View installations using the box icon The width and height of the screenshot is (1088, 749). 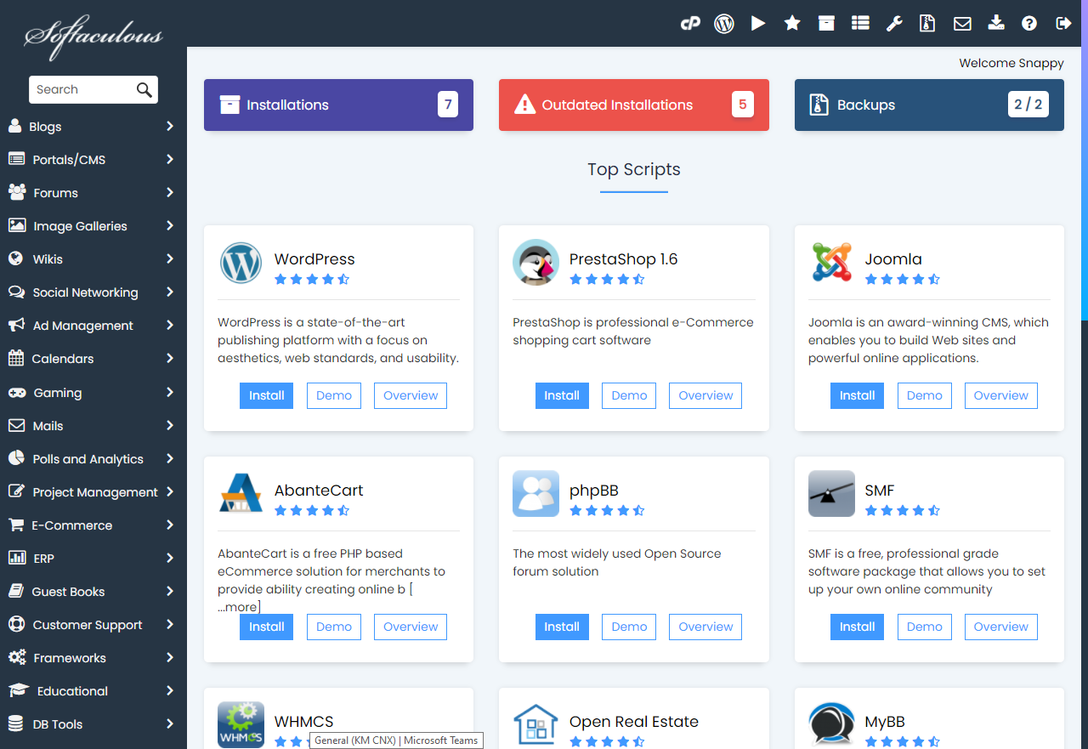[825, 23]
